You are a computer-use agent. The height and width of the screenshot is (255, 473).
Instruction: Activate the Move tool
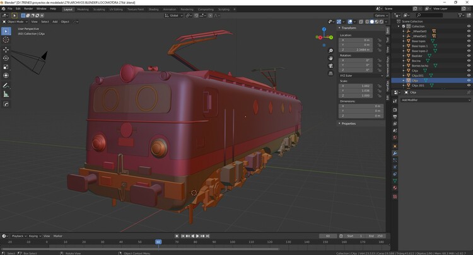coord(6,49)
